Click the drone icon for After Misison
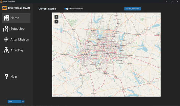Image resolution: width=180 pixels, height=106 pixels. tap(6, 40)
